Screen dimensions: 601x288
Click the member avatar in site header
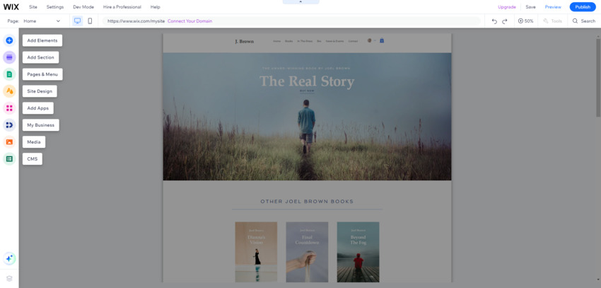point(370,40)
